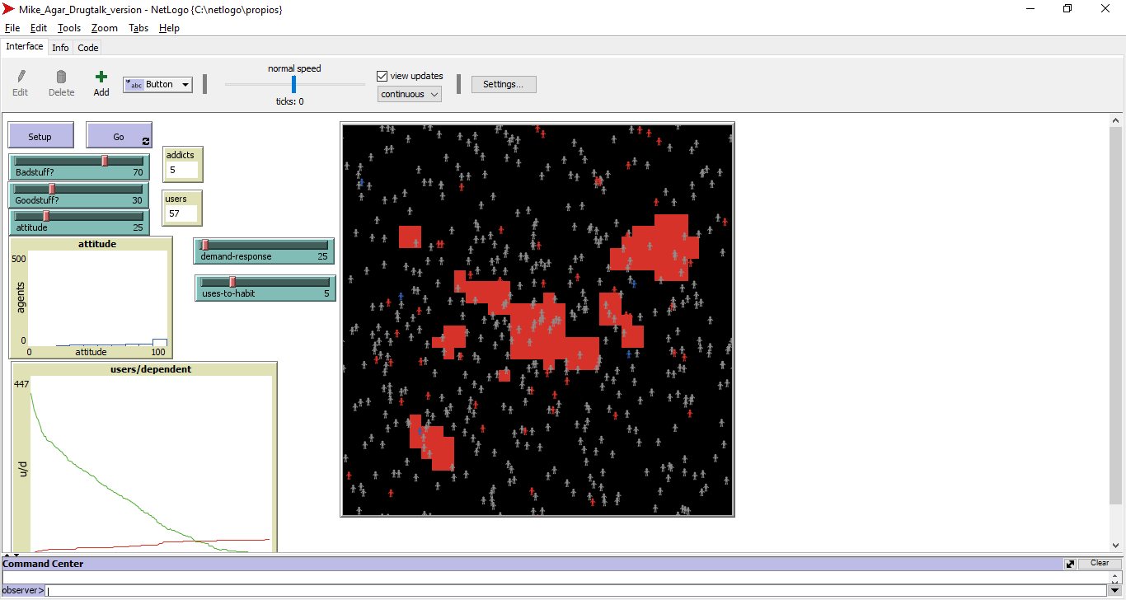
Task: Open the observer context dropdown in Command Center
Action: pos(21,589)
